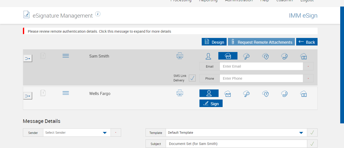The image size is (344, 148).
Task: Click the info icon beside eSignature Management
Action: [98, 14]
